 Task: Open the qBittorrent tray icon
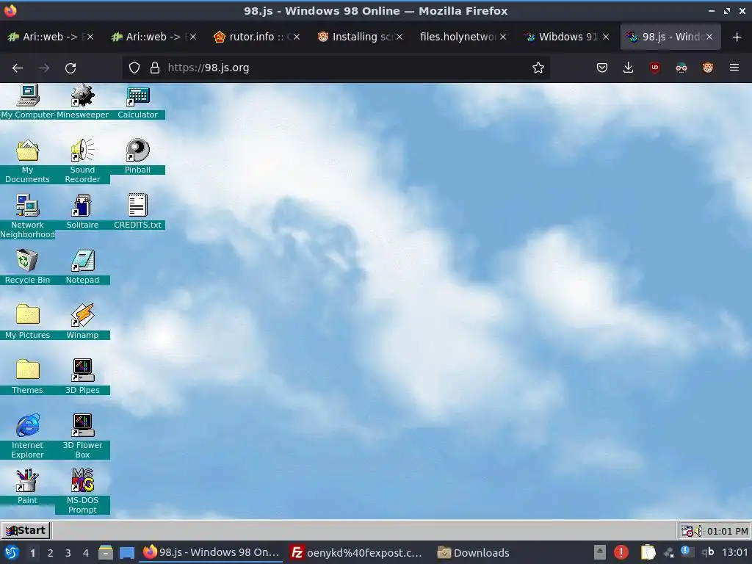(x=708, y=552)
